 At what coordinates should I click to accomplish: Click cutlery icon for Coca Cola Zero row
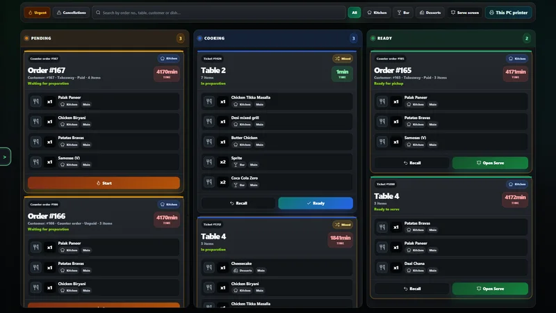(x=209, y=182)
